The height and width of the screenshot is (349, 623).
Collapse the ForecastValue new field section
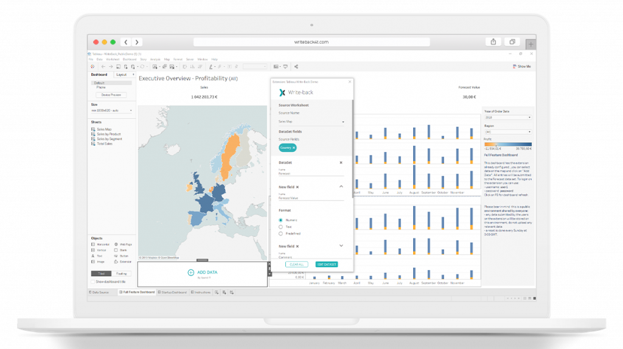[341, 187]
